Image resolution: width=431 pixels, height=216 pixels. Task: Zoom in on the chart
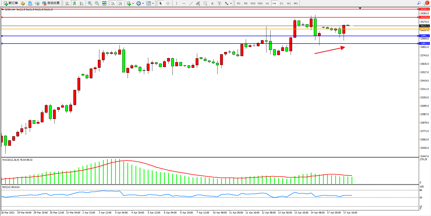[90, 3]
